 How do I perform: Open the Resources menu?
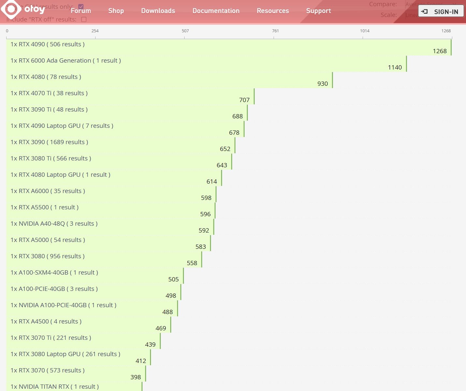[273, 11]
